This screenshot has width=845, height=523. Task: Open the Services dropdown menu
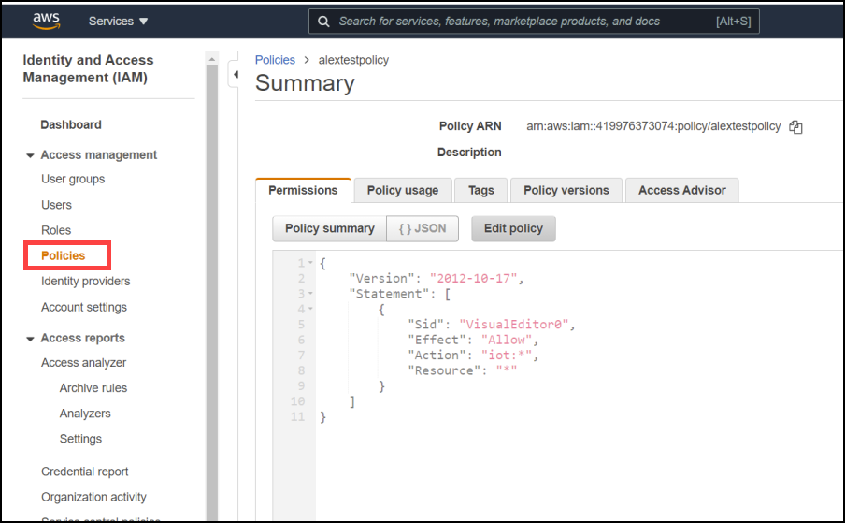click(x=118, y=22)
